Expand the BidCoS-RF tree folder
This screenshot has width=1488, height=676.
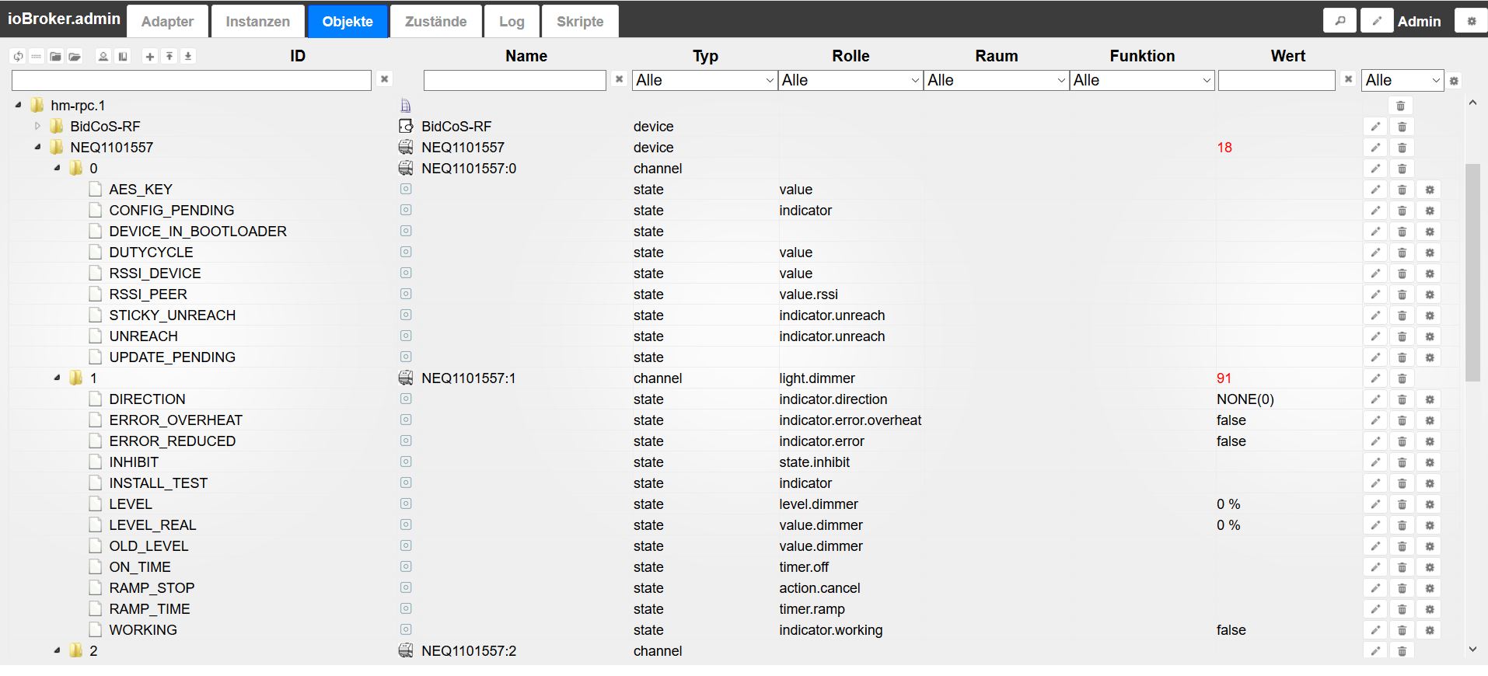coord(37,126)
